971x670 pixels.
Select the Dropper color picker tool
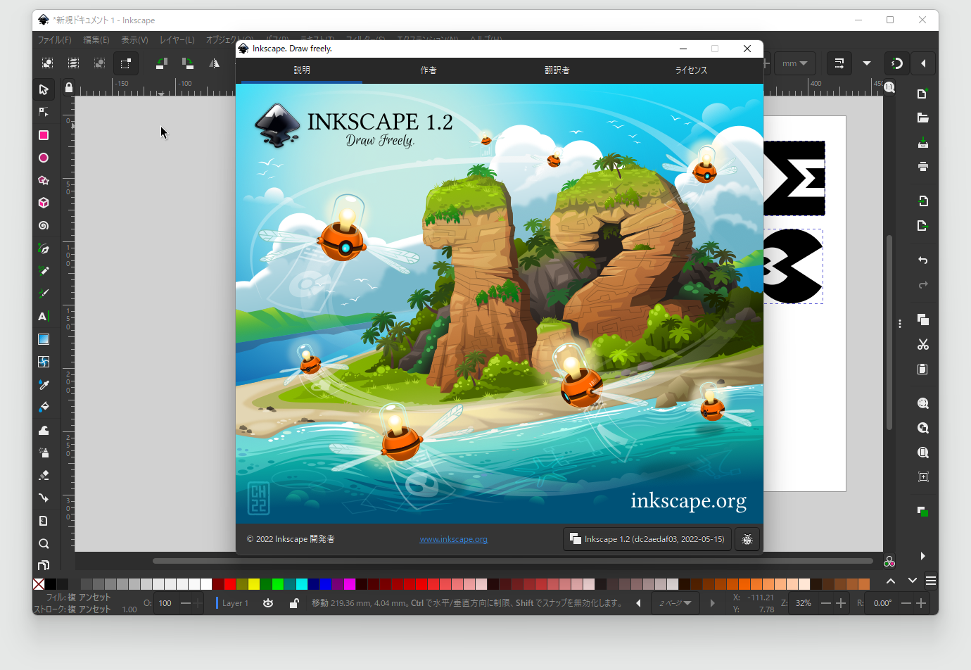tap(44, 384)
